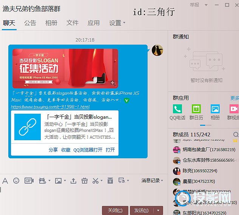Click the 20:17:18 timestamp
239x215 pixels.
85,40
